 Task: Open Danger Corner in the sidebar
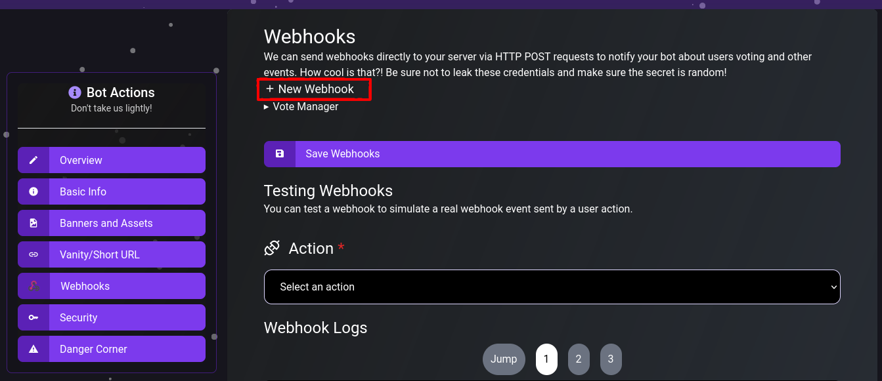coord(127,349)
